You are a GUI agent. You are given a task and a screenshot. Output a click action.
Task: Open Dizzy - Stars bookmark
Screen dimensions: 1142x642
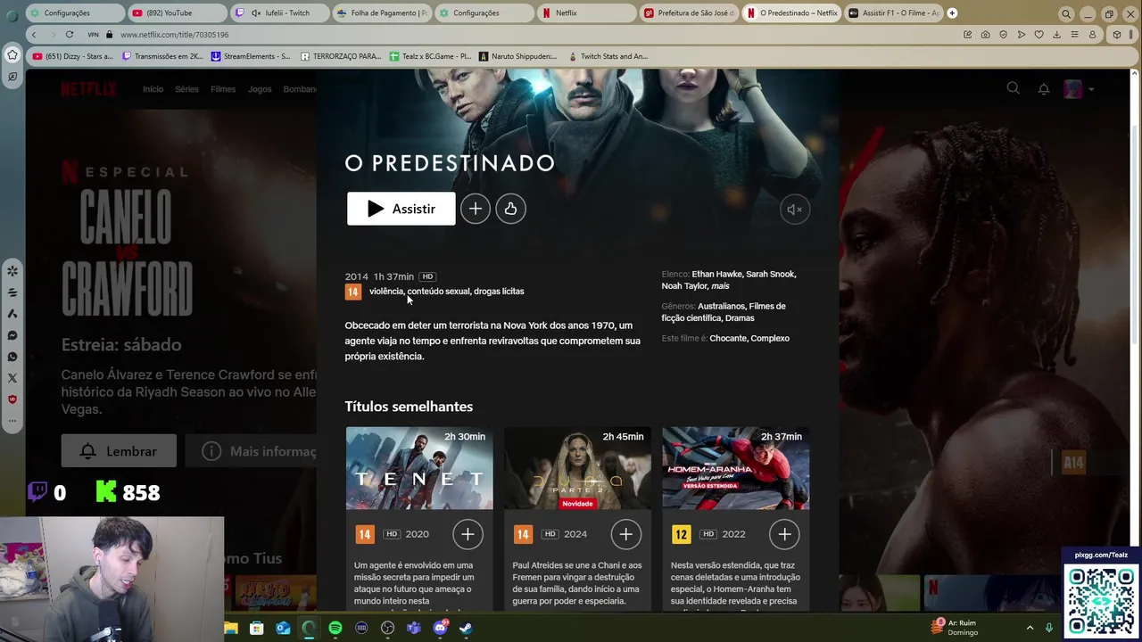[x=72, y=56]
